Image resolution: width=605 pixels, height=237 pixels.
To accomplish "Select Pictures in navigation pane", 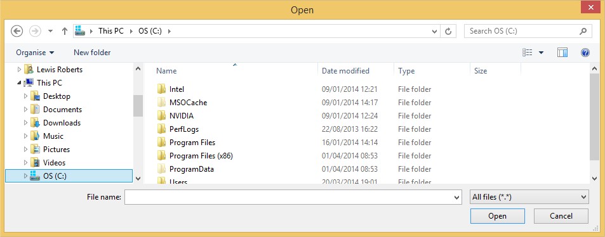I will point(57,150).
